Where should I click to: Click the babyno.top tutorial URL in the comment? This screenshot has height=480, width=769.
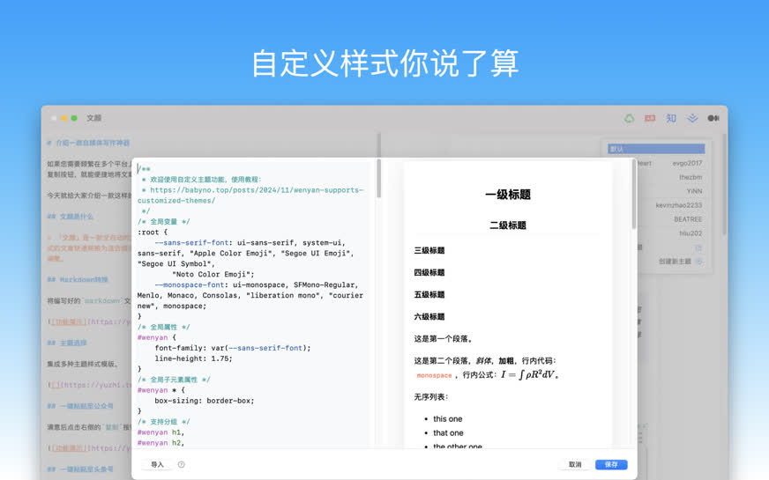click(250, 196)
